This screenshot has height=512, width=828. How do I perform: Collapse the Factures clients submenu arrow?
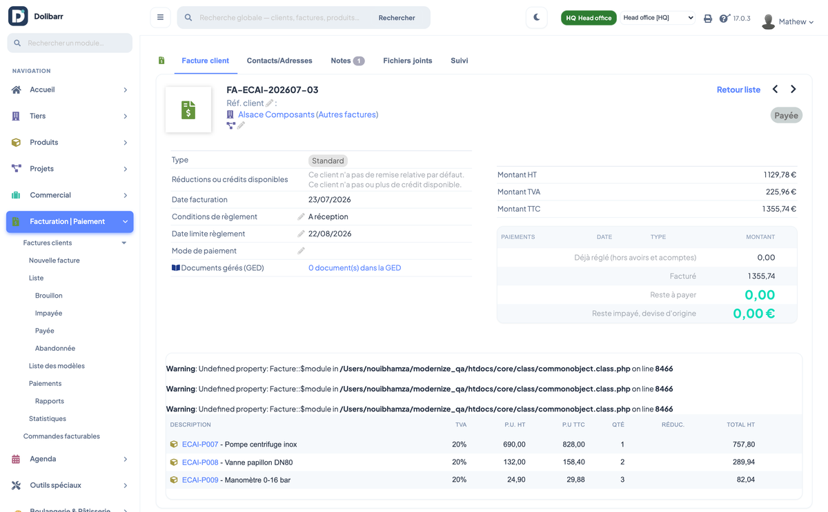coord(124,243)
